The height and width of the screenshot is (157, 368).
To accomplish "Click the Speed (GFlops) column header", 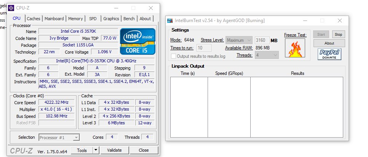I will pyautogui.click(x=229, y=73).
